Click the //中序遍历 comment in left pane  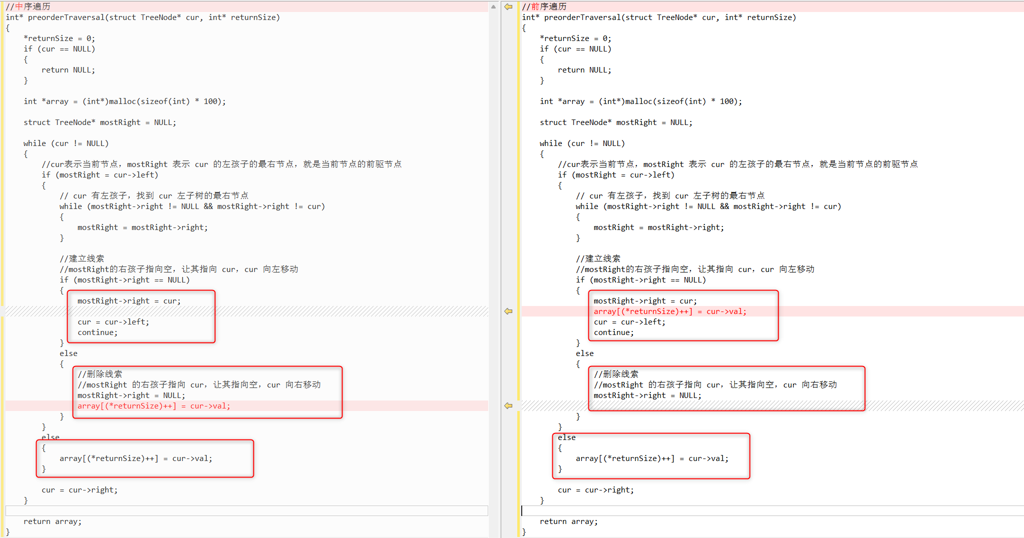28,6
